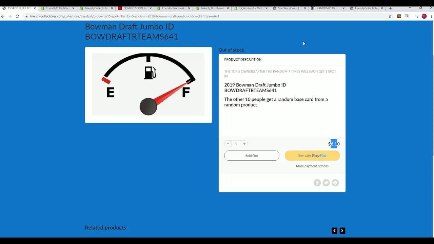Increase quantity with plus button
The image size is (434, 244).
coord(244,144)
